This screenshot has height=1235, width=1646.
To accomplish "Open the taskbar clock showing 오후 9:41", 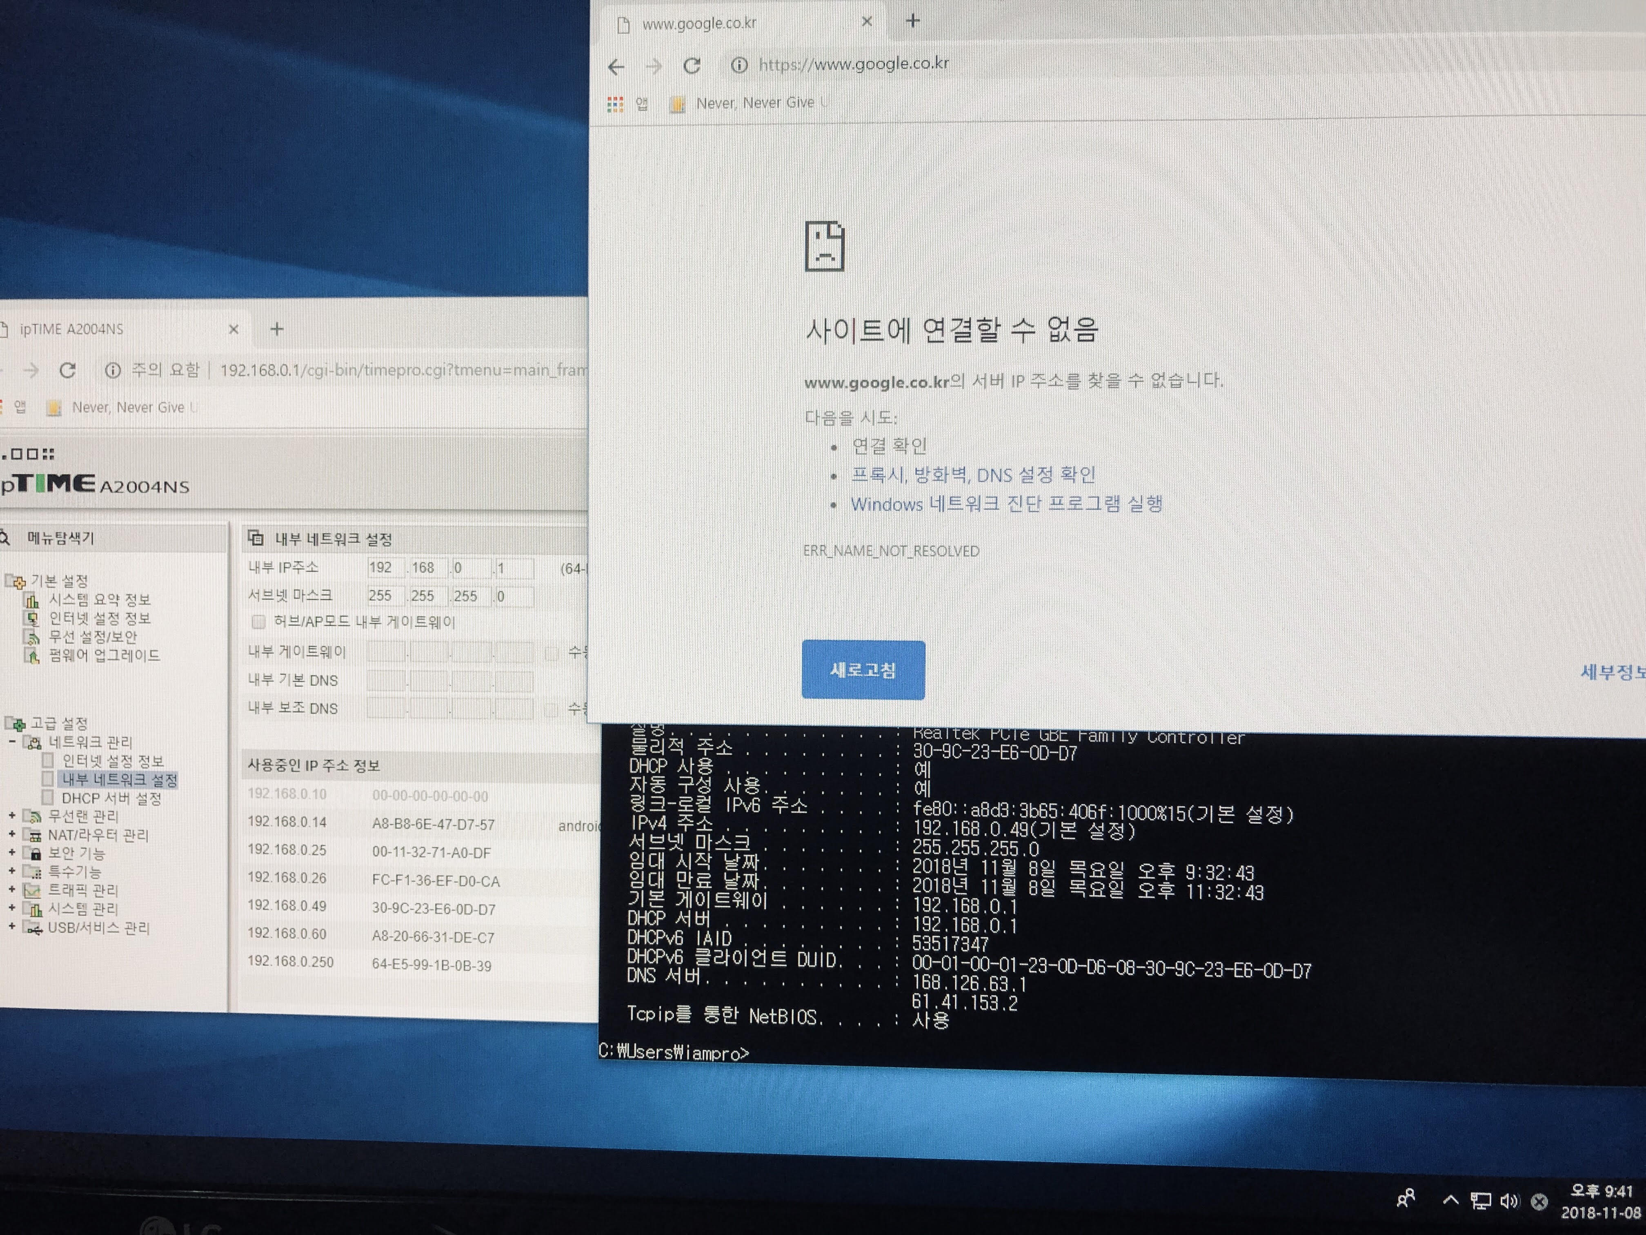I will click(x=1602, y=1202).
